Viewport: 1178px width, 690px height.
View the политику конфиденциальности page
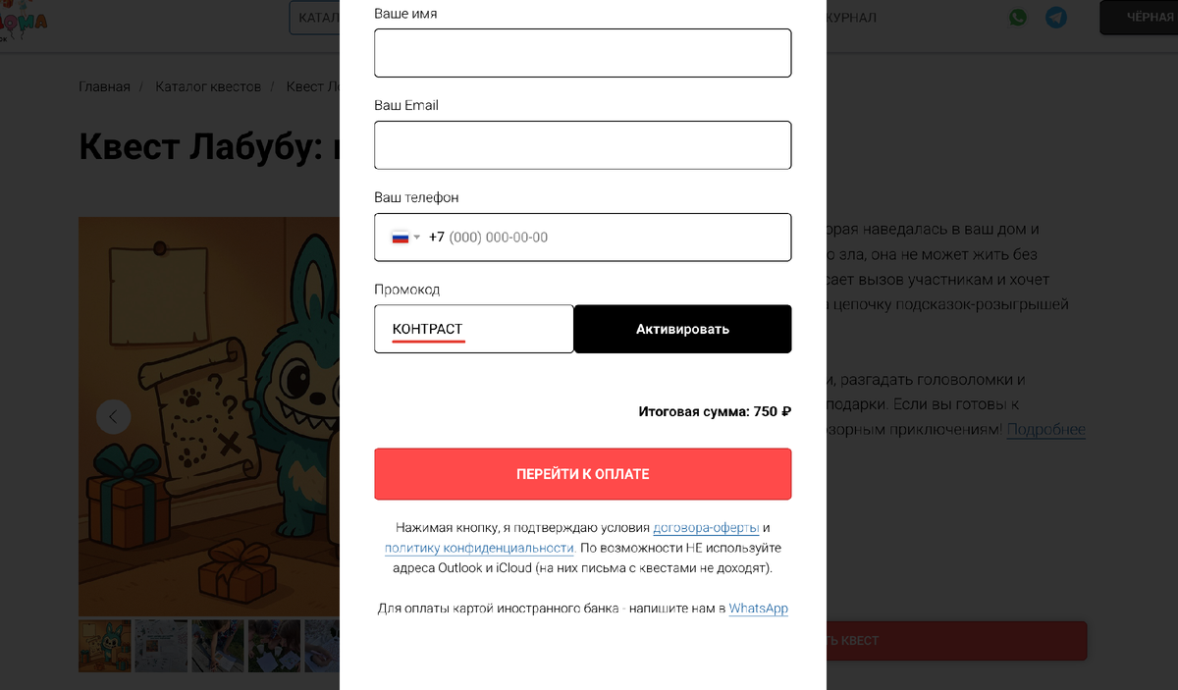[x=478, y=548]
